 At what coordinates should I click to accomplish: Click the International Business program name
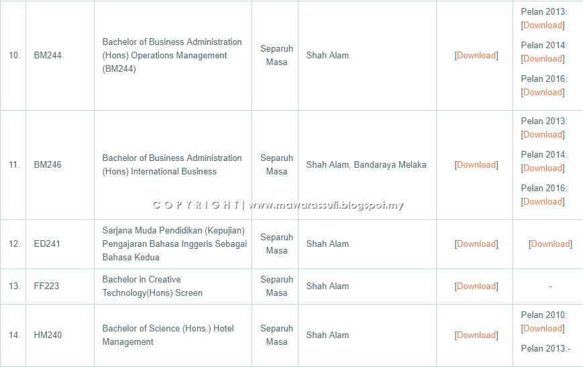172,165
